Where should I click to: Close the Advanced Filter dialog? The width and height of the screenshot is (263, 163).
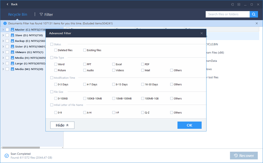(202, 33)
